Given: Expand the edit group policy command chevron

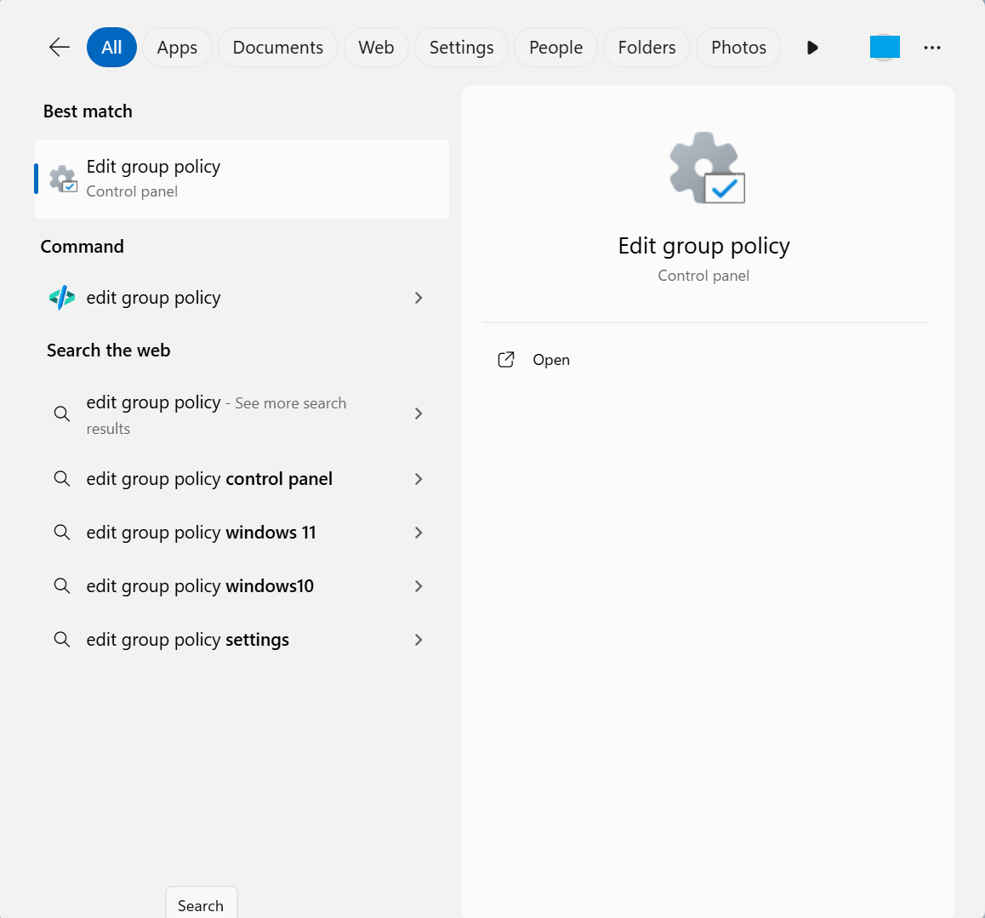Looking at the screenshot, I should click(x=418, y=298).
